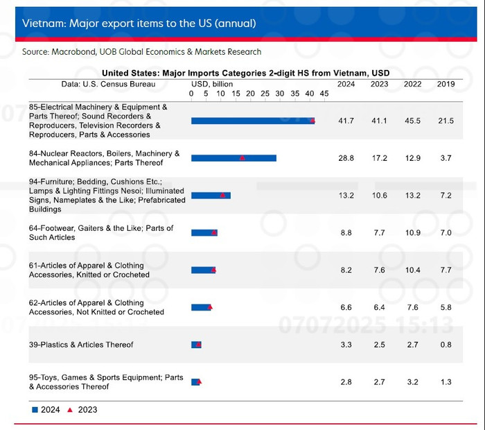
Task: Click the 2022 value 45.5 for Electrical Machinery
Action: tap(412, 121)
